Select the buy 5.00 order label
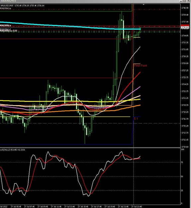 [9, 31]
